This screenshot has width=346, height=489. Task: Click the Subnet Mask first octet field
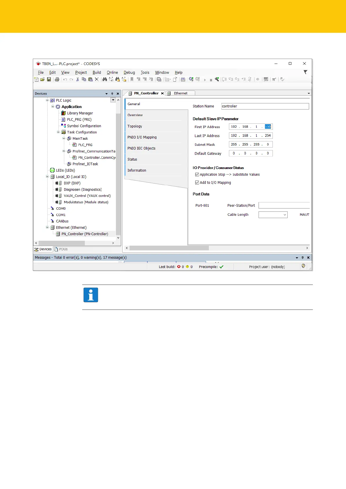pos(234,144)
